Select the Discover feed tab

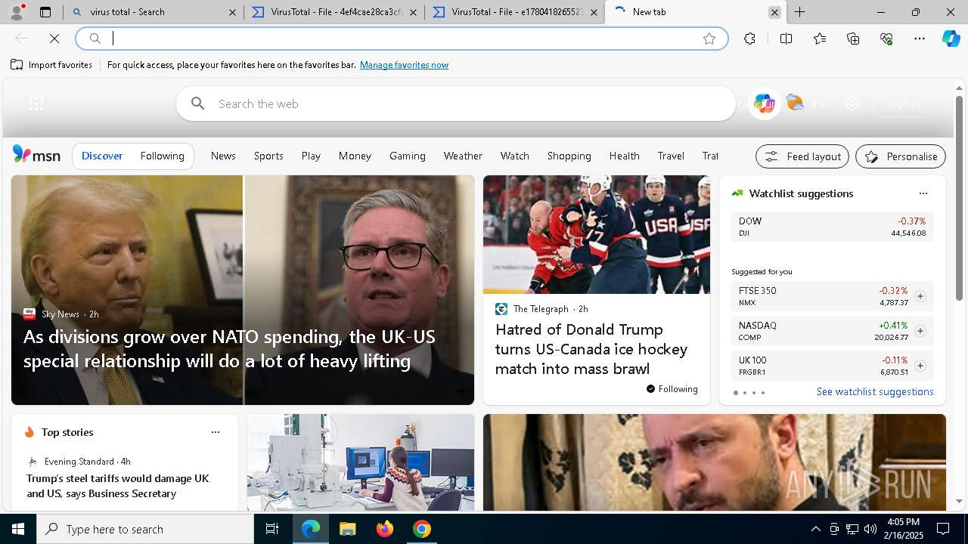click(102, 156)
